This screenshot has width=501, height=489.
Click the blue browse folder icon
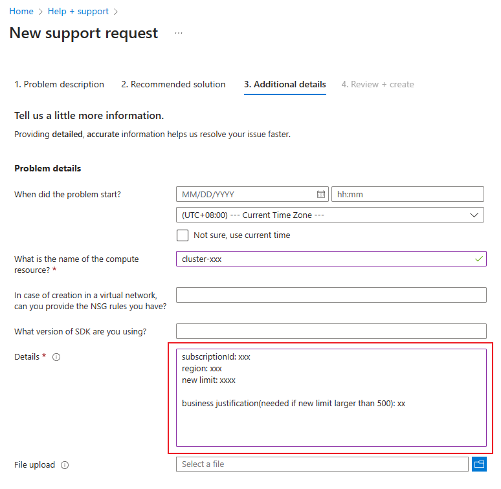coord(479,464)
